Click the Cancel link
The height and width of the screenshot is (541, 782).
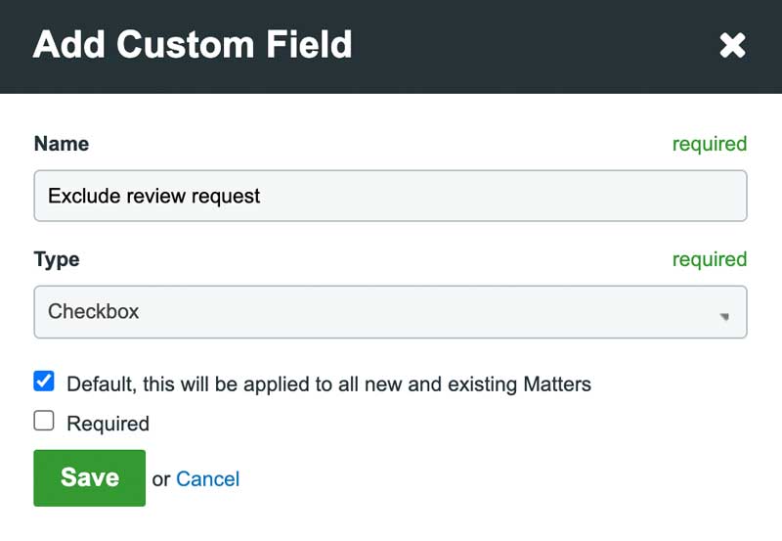[207, 479]
